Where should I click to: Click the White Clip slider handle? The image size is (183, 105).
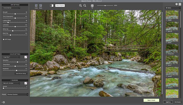(x=13, y=31)
